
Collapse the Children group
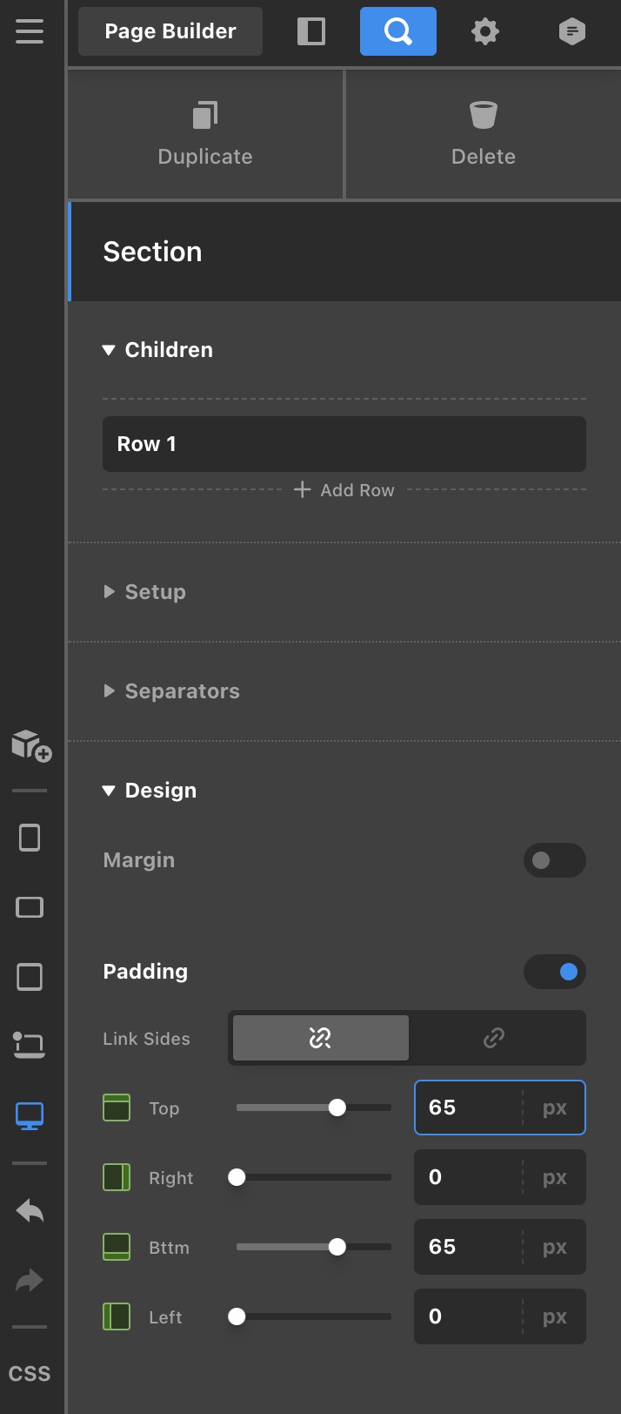tap(168, 350)
